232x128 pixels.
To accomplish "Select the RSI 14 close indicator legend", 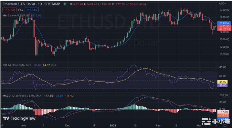I will 17,65.
